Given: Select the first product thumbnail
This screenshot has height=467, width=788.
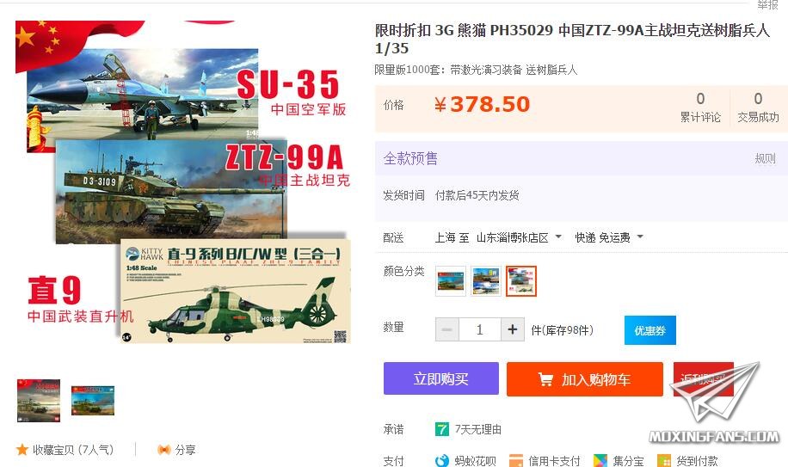Looking at the screenshot, I should coord(39,400).
